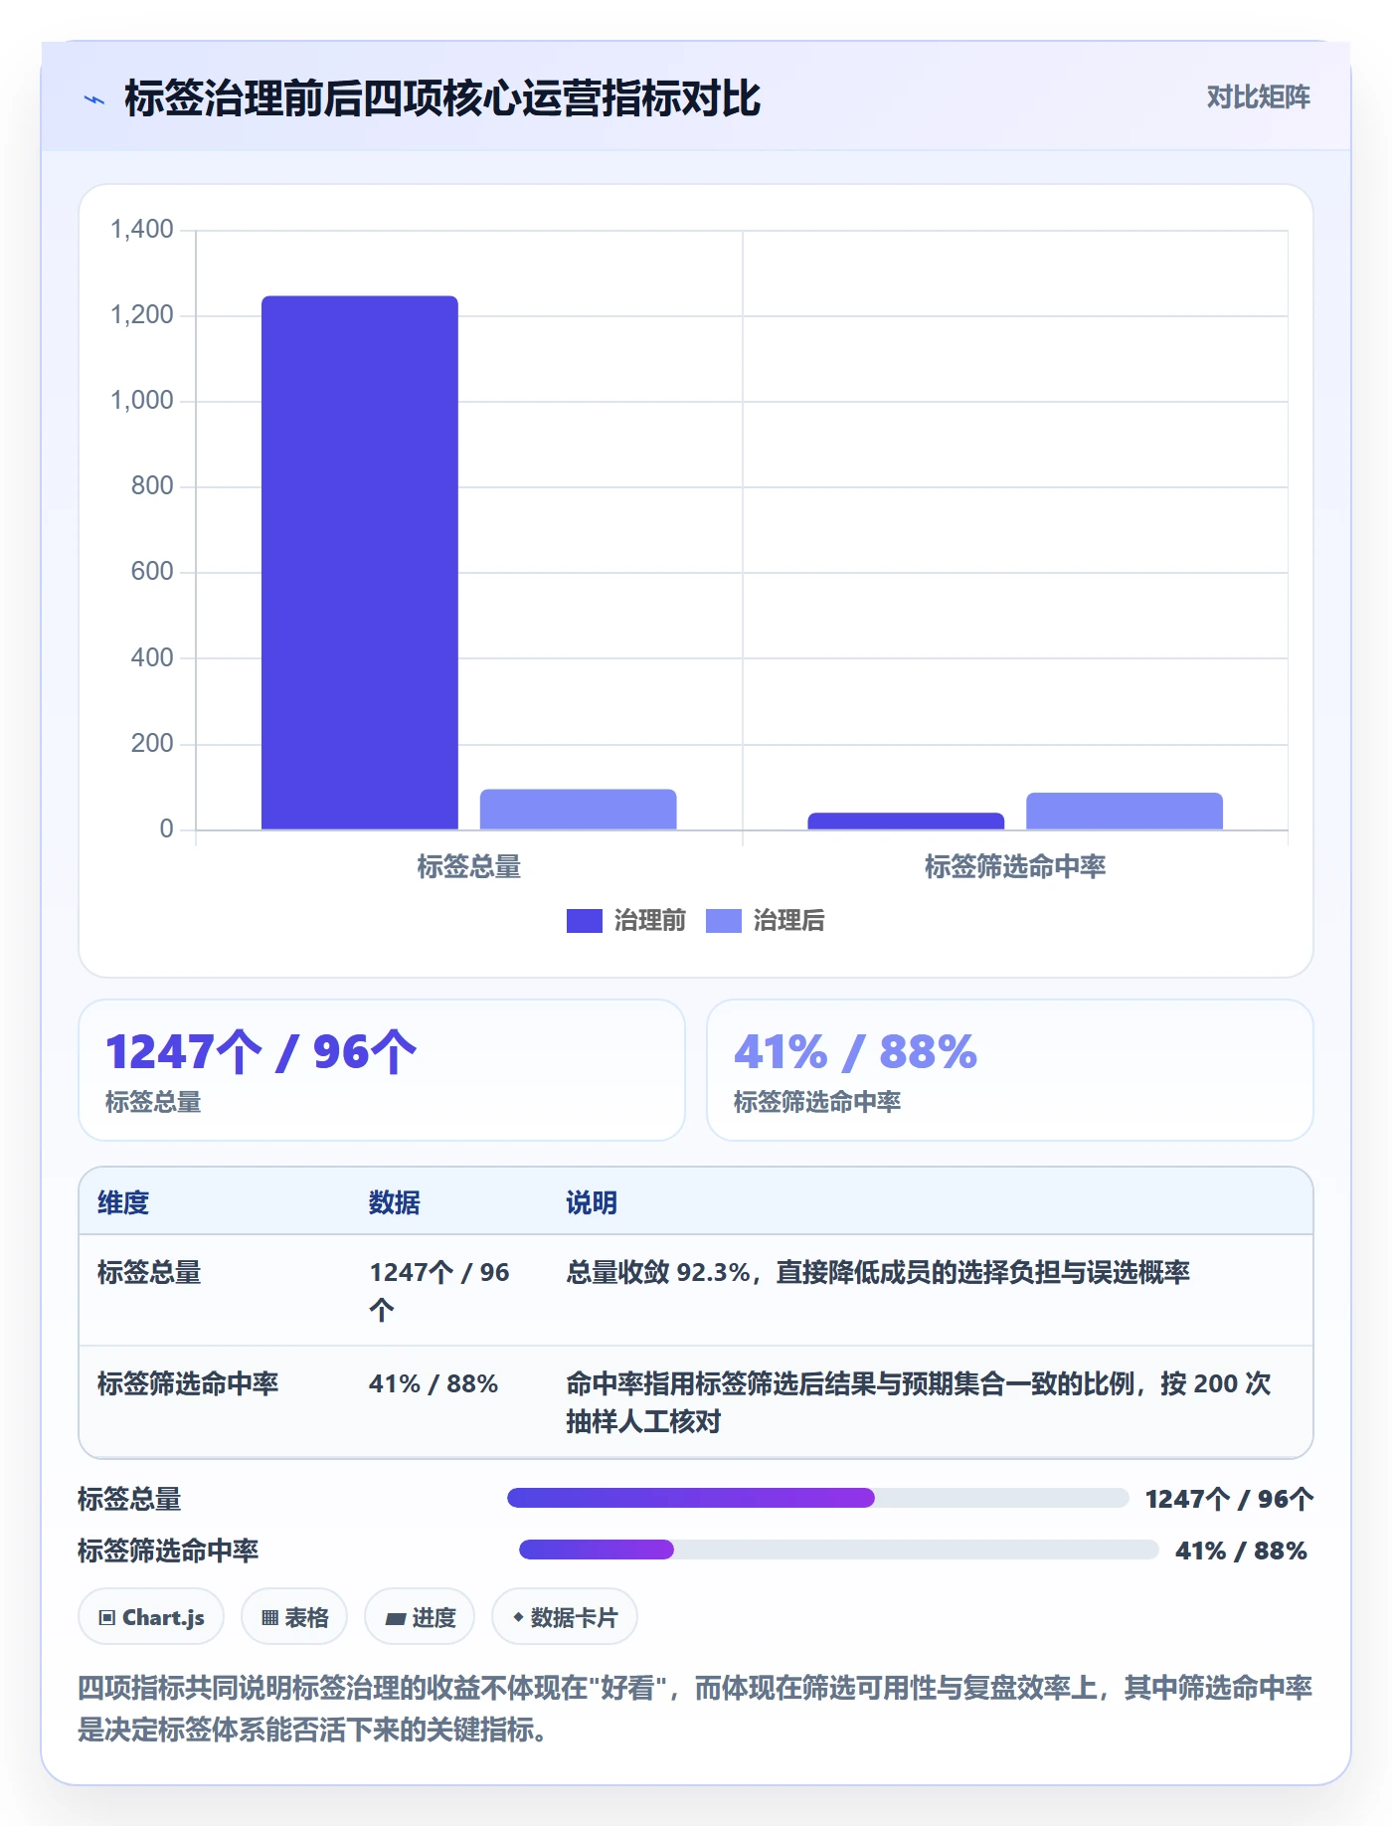Click the tall 治理前 bar for 标签总量
Image resolution: width=1392 pixels, height=1826 pixels.
(360, 562)
